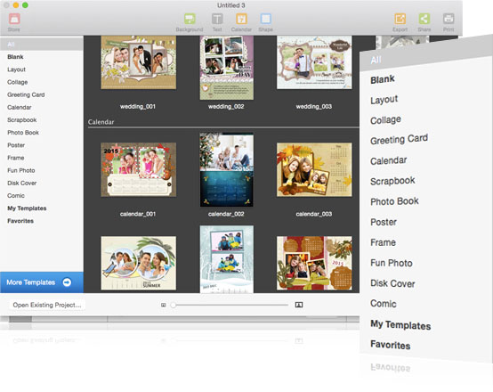Click the arrow icon on More Templates
The image size is (493, 392).
pos(67,282)
